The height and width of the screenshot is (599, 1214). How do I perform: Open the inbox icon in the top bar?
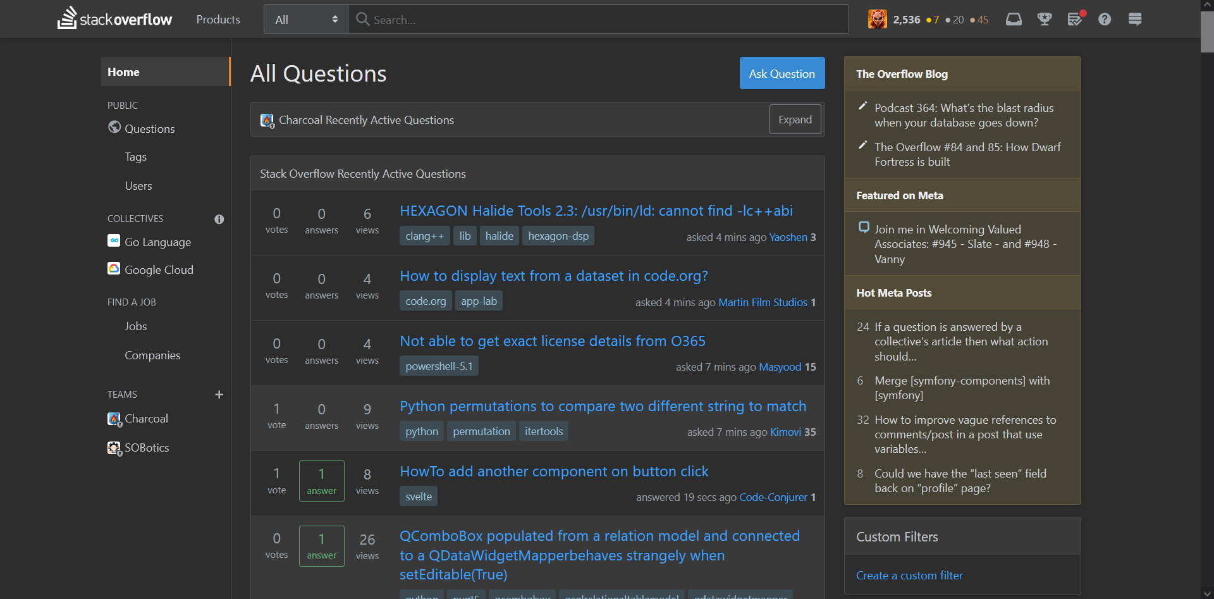1014,19
